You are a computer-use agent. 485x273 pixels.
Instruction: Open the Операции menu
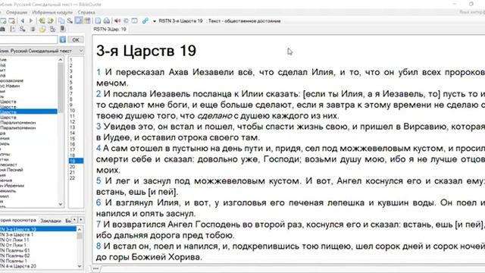tap(17, 12)
